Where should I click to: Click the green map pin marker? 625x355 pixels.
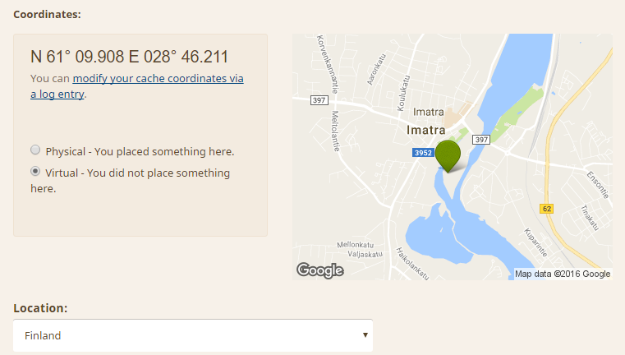coord(448,154)
